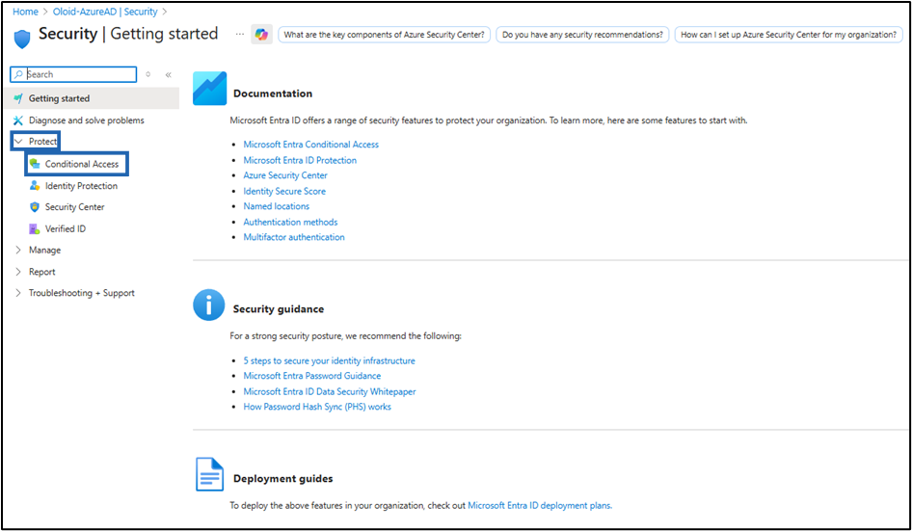Click 'How can I set up Azure Security Center' suggestion

(788, 35)
